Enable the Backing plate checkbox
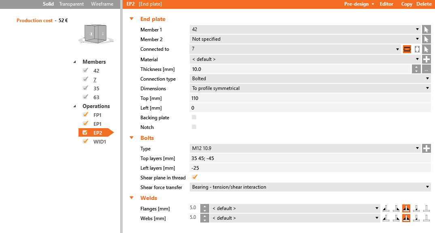435x233 pixels. [194, 117]
